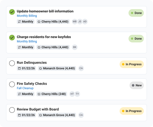This screenshot has height=127, width=153.
Task: Click the JS assignee avatar
Action: tap(80, 22)
